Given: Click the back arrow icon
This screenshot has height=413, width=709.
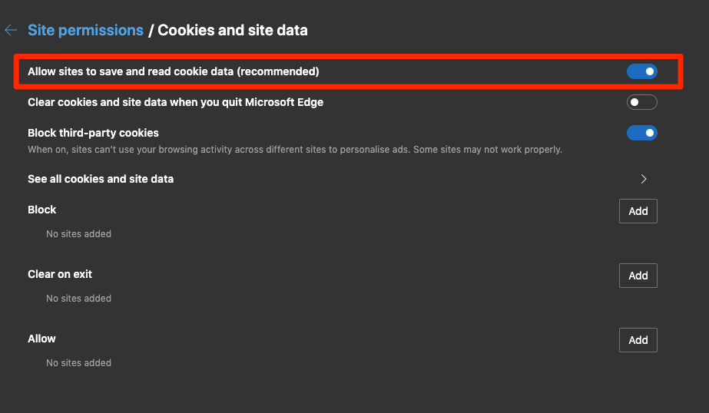Looking at the screenshot, I should tap(11, 31).
